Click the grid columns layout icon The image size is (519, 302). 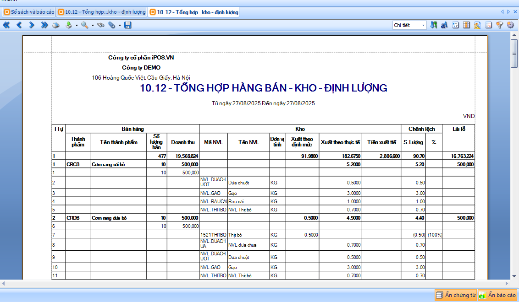click(x=466, y=25)
